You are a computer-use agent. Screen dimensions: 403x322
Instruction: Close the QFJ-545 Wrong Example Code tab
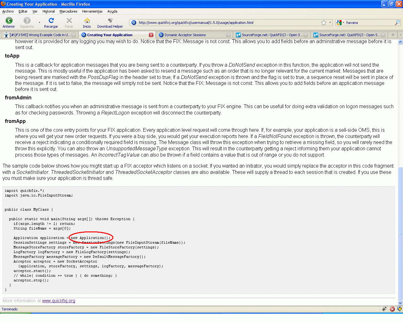(74, 35)
